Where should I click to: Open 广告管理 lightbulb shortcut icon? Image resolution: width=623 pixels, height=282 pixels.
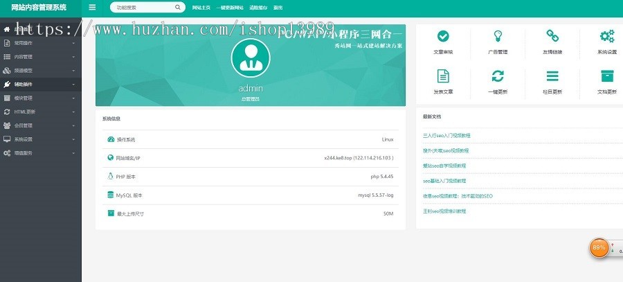(498, 36)
